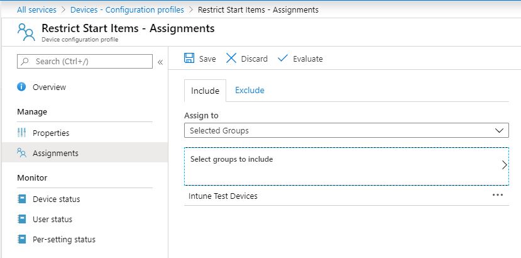Click the Search (Ctrl+/) input field

[85, 62]
